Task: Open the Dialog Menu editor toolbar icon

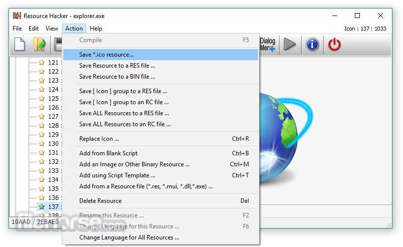Action: click(267, 45)
